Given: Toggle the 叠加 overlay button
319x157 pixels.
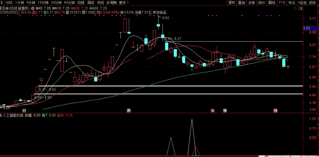Looking at the screenshot, I should [x=242, y=3].
